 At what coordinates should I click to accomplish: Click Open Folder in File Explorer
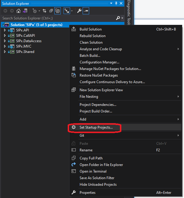(x=126, y=165)
